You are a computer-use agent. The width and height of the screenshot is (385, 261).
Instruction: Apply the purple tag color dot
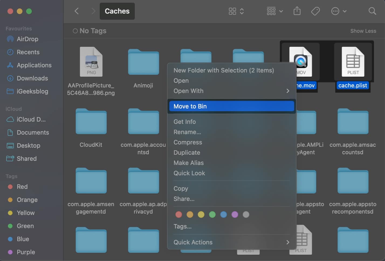(x=235, y=214)
